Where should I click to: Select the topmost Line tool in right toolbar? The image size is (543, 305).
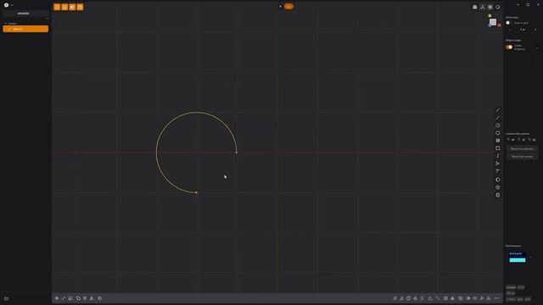498,110
